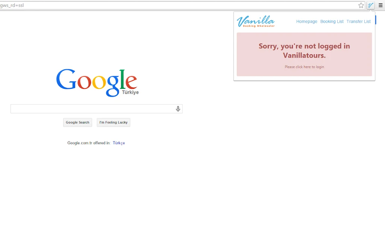Open the Transfer List link
This screenshot has width=385, height=241.
point(358,21)
